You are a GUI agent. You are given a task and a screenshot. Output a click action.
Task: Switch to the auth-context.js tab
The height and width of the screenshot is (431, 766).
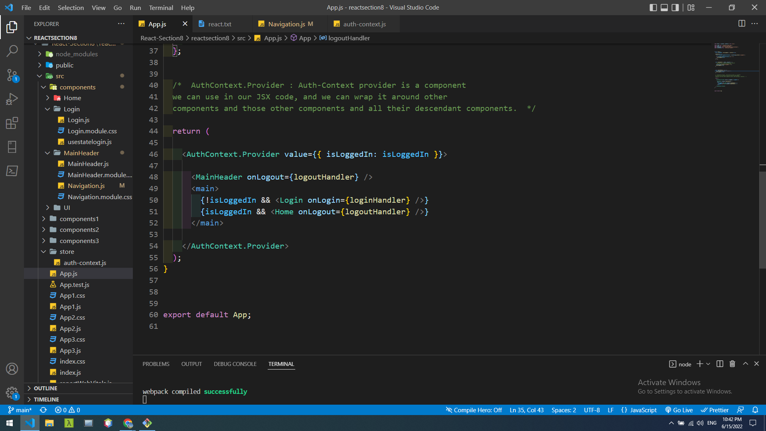click(x=364, y=24)
